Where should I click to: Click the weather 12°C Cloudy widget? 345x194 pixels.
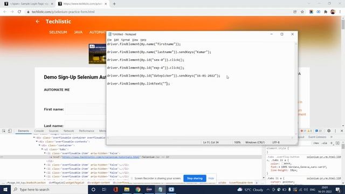click(x=250, y=189)
